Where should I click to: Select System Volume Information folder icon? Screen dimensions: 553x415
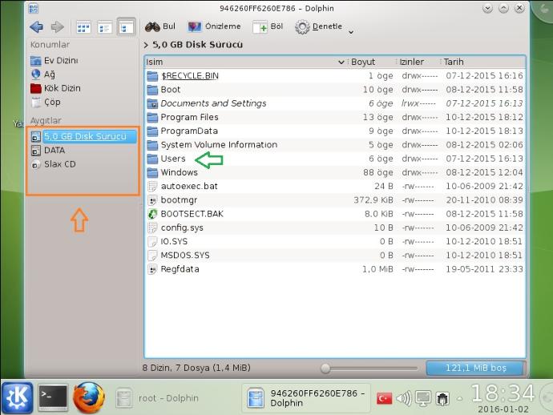(152, 145)
